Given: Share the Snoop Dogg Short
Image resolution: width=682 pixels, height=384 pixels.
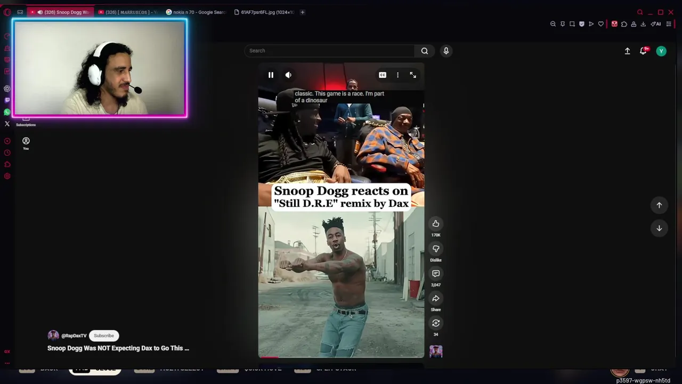Looking at the screenshot, I should [x=436, y=298].
